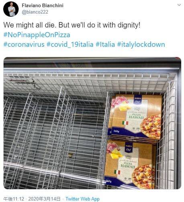Open Flaviano Bianchini's profile avatar

tap(11, 9)
